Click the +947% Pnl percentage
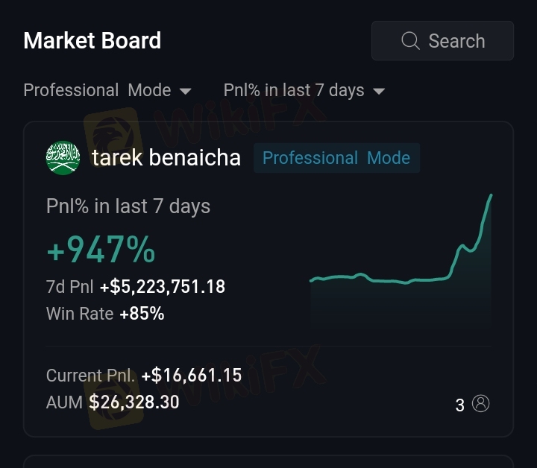This screenshot has height=468, width=537. coord(101,250)
